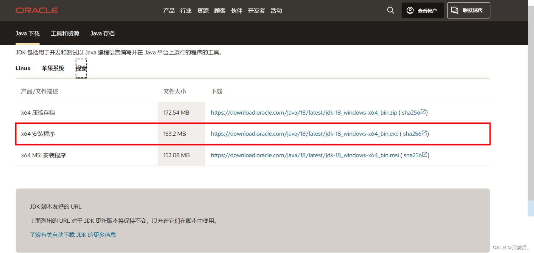Click external link icon after msi sha256
The height and width of the screenshot is (253, 534).
pyautogui.click(x=425, y=154)
